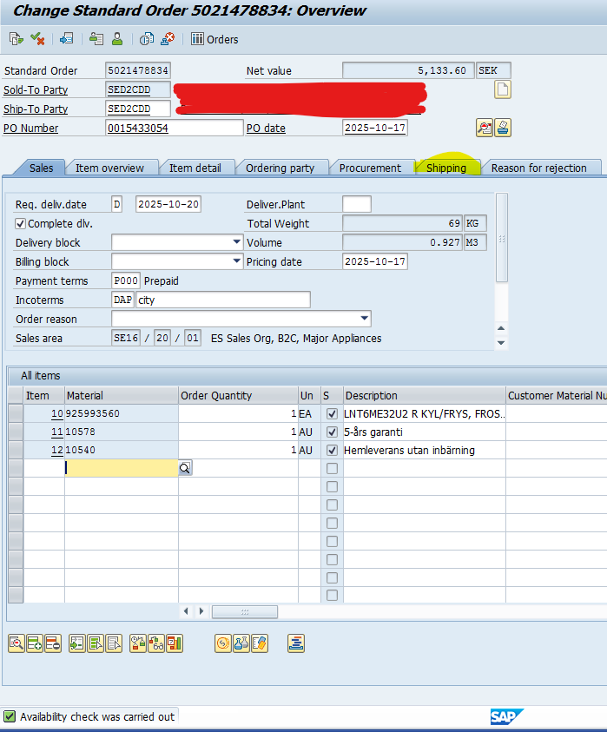Click the blank document icon beside net value

[x=503, y=89]
